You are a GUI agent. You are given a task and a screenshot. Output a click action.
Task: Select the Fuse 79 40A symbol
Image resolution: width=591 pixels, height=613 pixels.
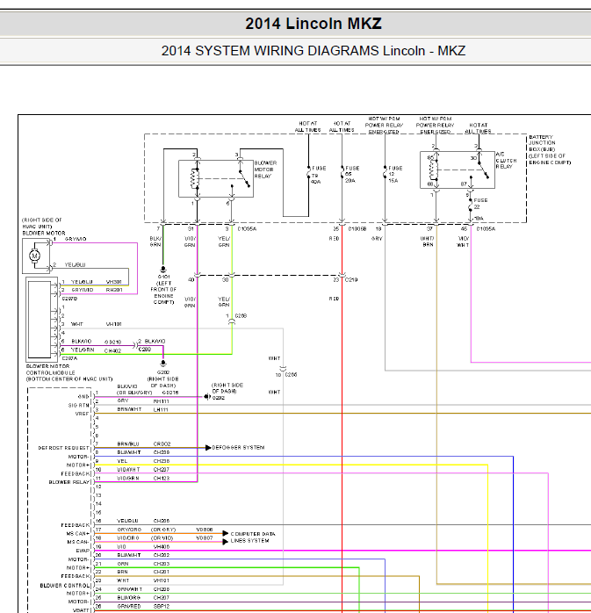(308, 172)
